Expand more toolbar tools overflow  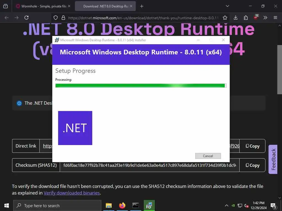pos(265,18)
